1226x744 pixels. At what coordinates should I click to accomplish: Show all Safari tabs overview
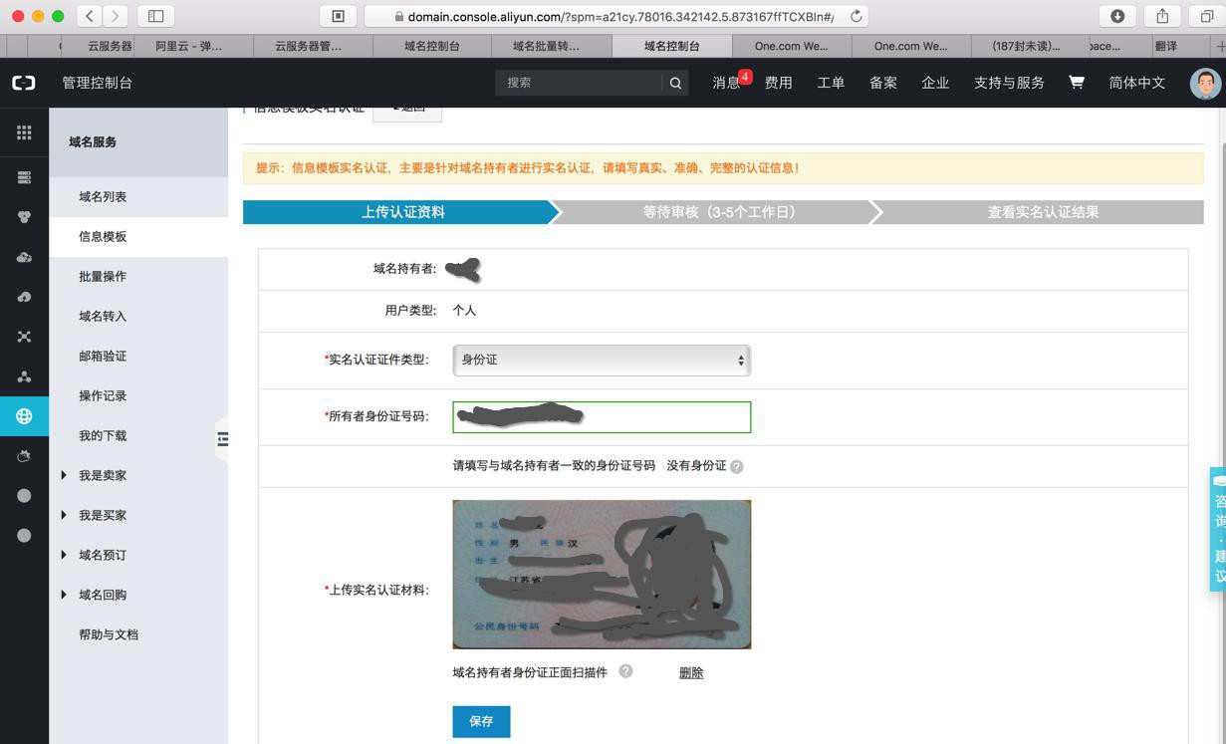click(x=1207, y=16)
